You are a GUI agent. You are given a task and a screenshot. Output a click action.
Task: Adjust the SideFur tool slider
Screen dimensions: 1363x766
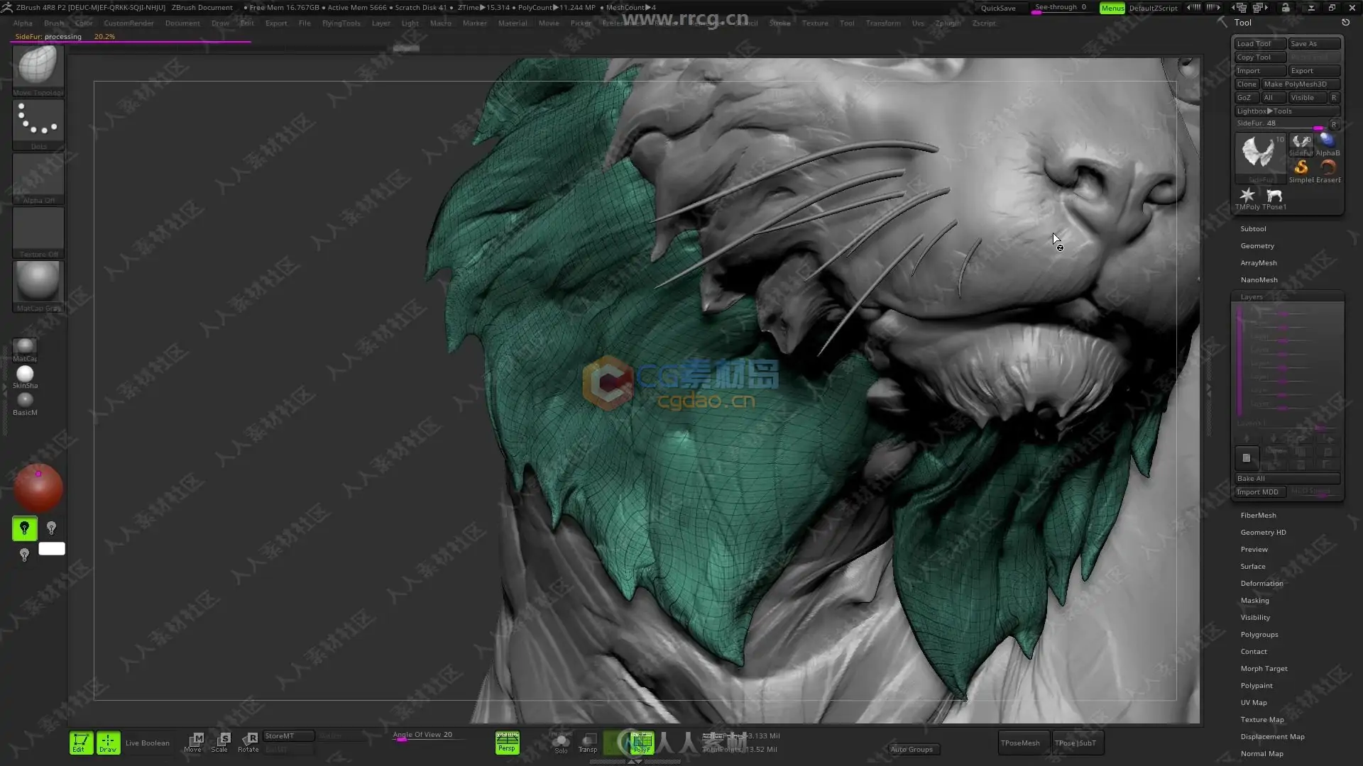[1282, 123]
